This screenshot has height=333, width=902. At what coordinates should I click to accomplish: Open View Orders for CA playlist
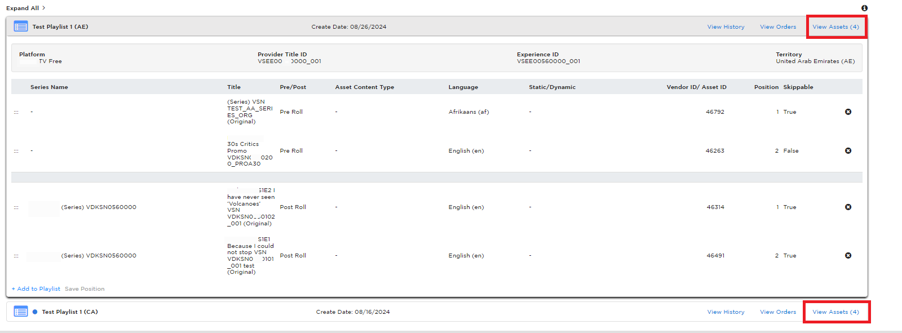pyautogui.click(x=778, y=312)
